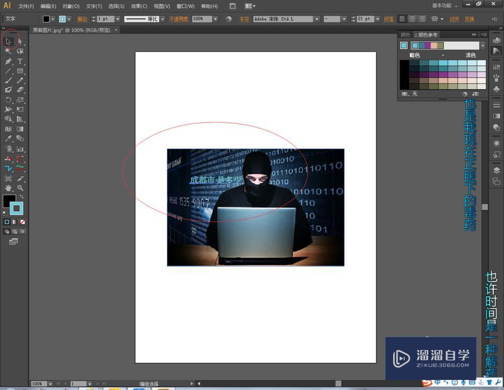Choose the Magic Wand tool
This screenshot has width=504, height=390.
tap(9, 51)
